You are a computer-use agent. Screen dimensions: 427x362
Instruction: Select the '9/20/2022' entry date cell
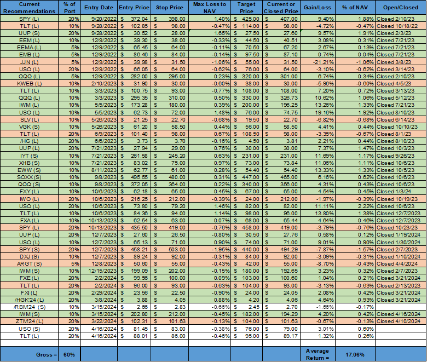tap(99, 19)
